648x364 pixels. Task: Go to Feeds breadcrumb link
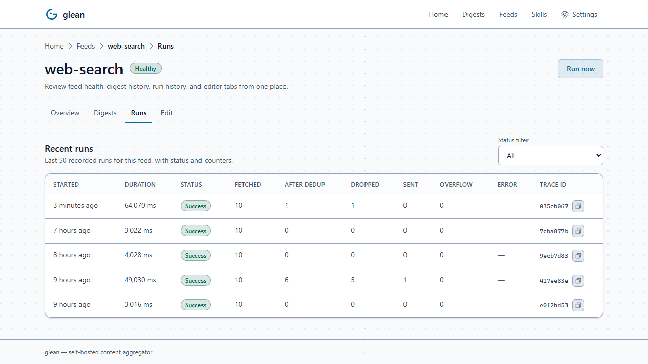[86, 46]
